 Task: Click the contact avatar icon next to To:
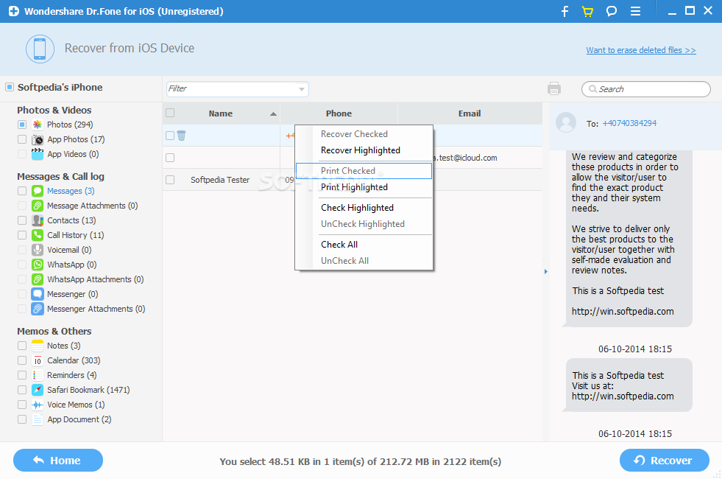(x=566, y=122)
